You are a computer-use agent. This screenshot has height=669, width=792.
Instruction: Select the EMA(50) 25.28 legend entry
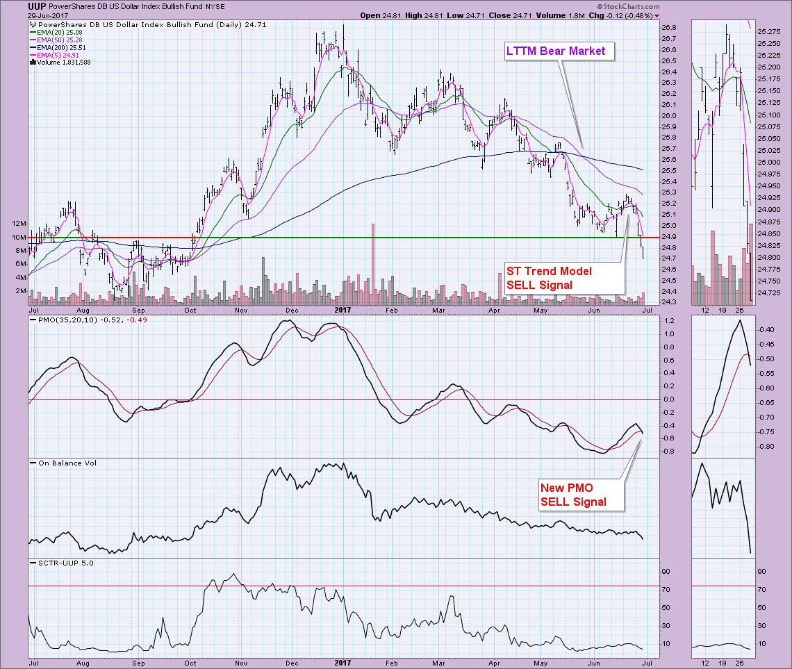click(56, 40)
